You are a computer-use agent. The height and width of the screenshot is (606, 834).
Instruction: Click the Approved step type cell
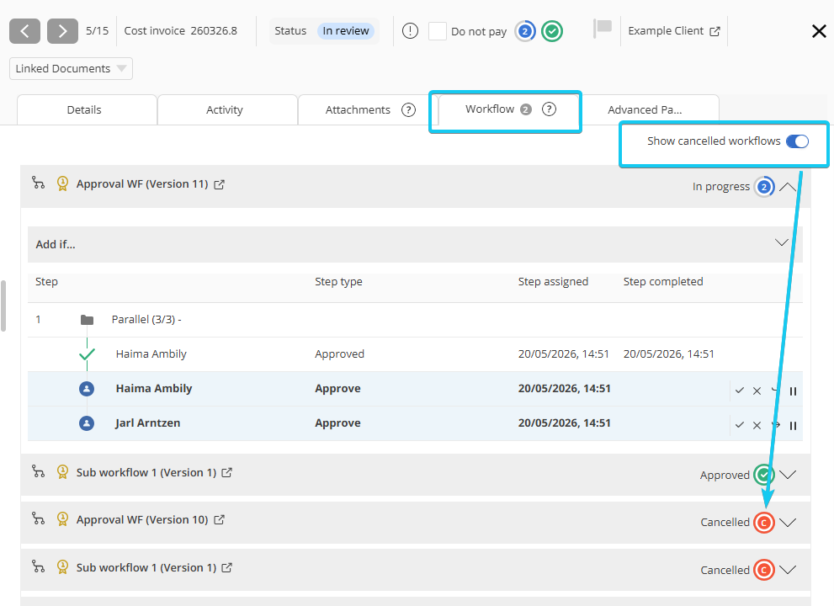click(x=339, y=353)
